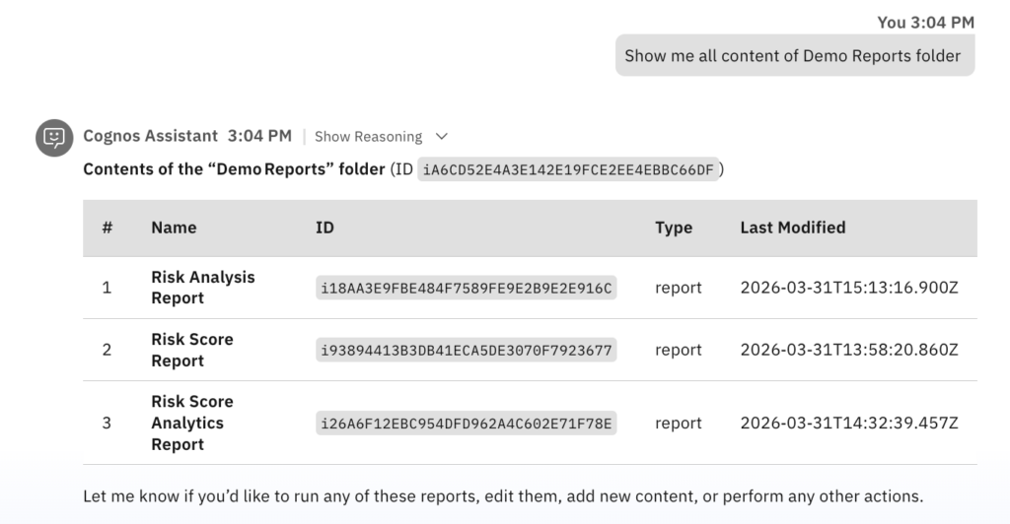
Task: Click the Last Modified column header
Action: click(792, 228)
